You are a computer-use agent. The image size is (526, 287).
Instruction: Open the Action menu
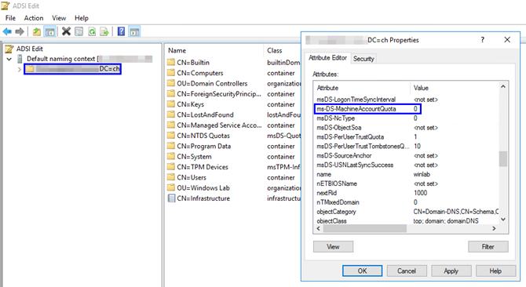click(34, 18)
